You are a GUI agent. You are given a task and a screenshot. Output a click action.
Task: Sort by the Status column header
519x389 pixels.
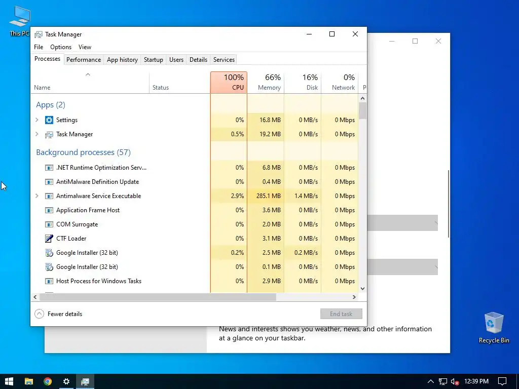click(x=180, y=83)
